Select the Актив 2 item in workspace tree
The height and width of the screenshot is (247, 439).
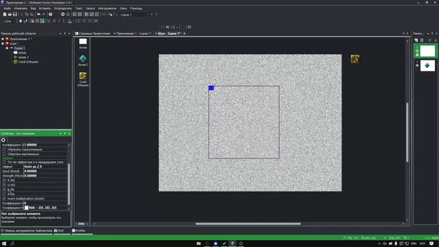click(21, 57)
